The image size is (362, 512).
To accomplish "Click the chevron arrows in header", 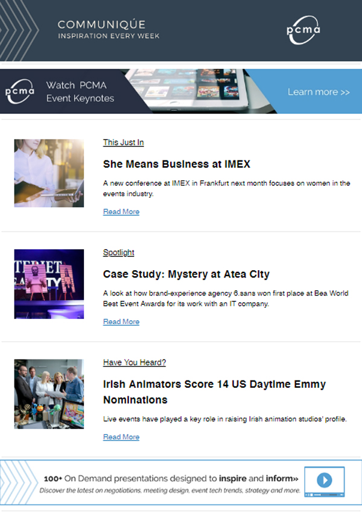I will [19, 30].
